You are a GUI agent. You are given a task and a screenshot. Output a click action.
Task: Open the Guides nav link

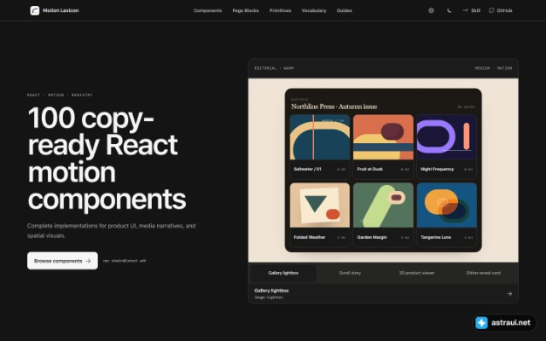coord(344,10)
